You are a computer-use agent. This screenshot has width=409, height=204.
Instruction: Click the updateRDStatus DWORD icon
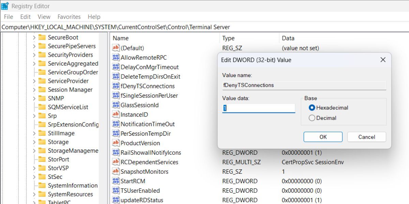click(116, 200)
